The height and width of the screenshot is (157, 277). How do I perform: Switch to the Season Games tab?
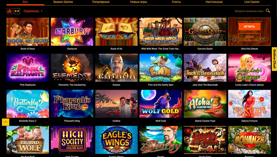coord(63,2)
